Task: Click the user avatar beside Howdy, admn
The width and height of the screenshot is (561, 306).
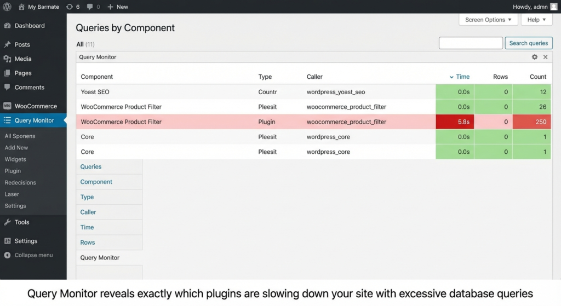Action: [x=553, y=7]
